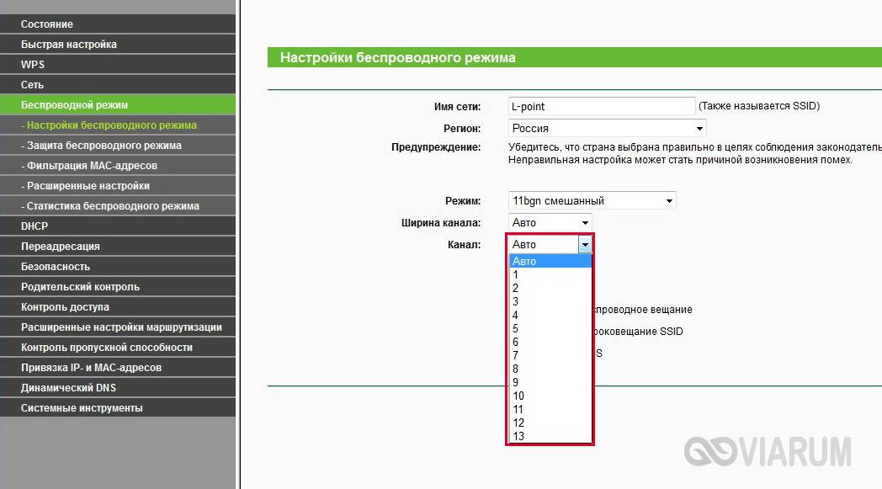The width and height of the screenshot is (882, 489).
Task: Select Защита беспроводного режима submenu
Action: [x=104, y=146]
